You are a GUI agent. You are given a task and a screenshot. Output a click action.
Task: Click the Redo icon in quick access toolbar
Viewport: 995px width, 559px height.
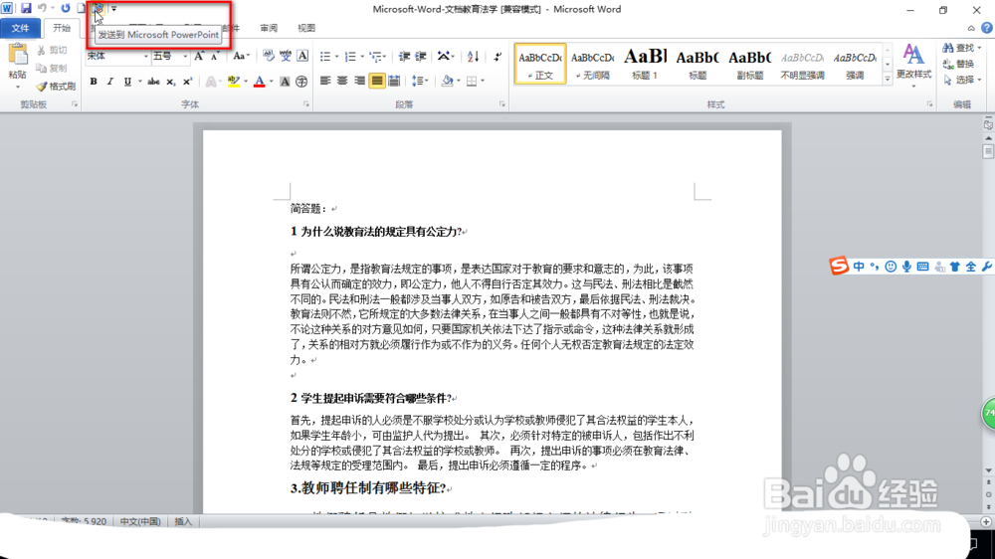66,8
